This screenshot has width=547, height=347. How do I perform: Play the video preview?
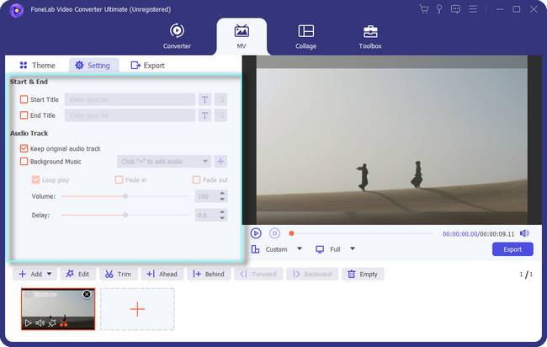tap(256, 233)
